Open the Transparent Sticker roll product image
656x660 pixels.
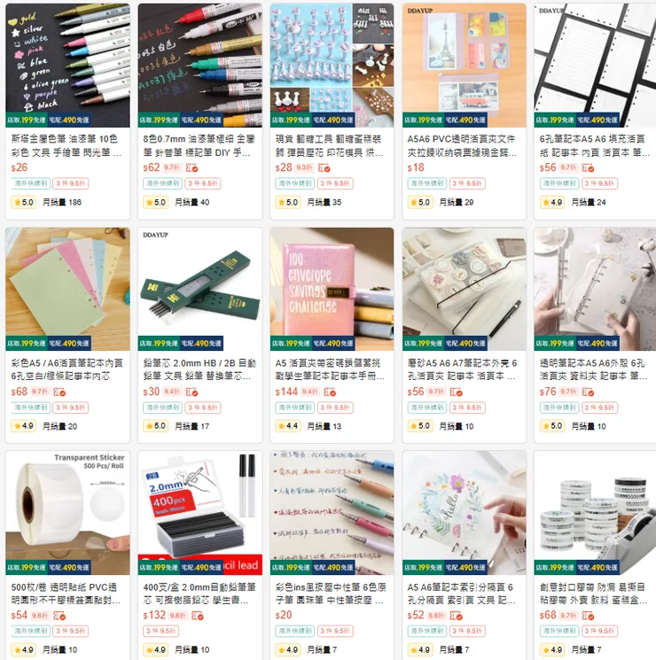point(68,513)
